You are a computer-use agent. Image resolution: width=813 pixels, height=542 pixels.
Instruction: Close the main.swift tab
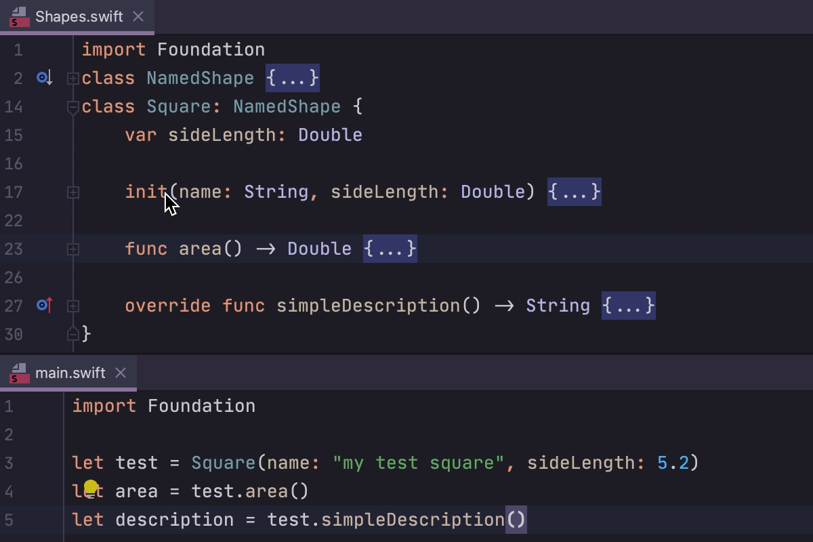pos(121,372)
